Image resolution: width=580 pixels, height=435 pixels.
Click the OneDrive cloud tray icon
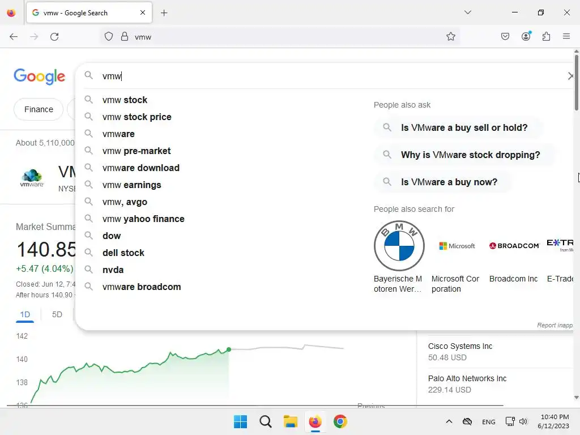pos(467,421)
